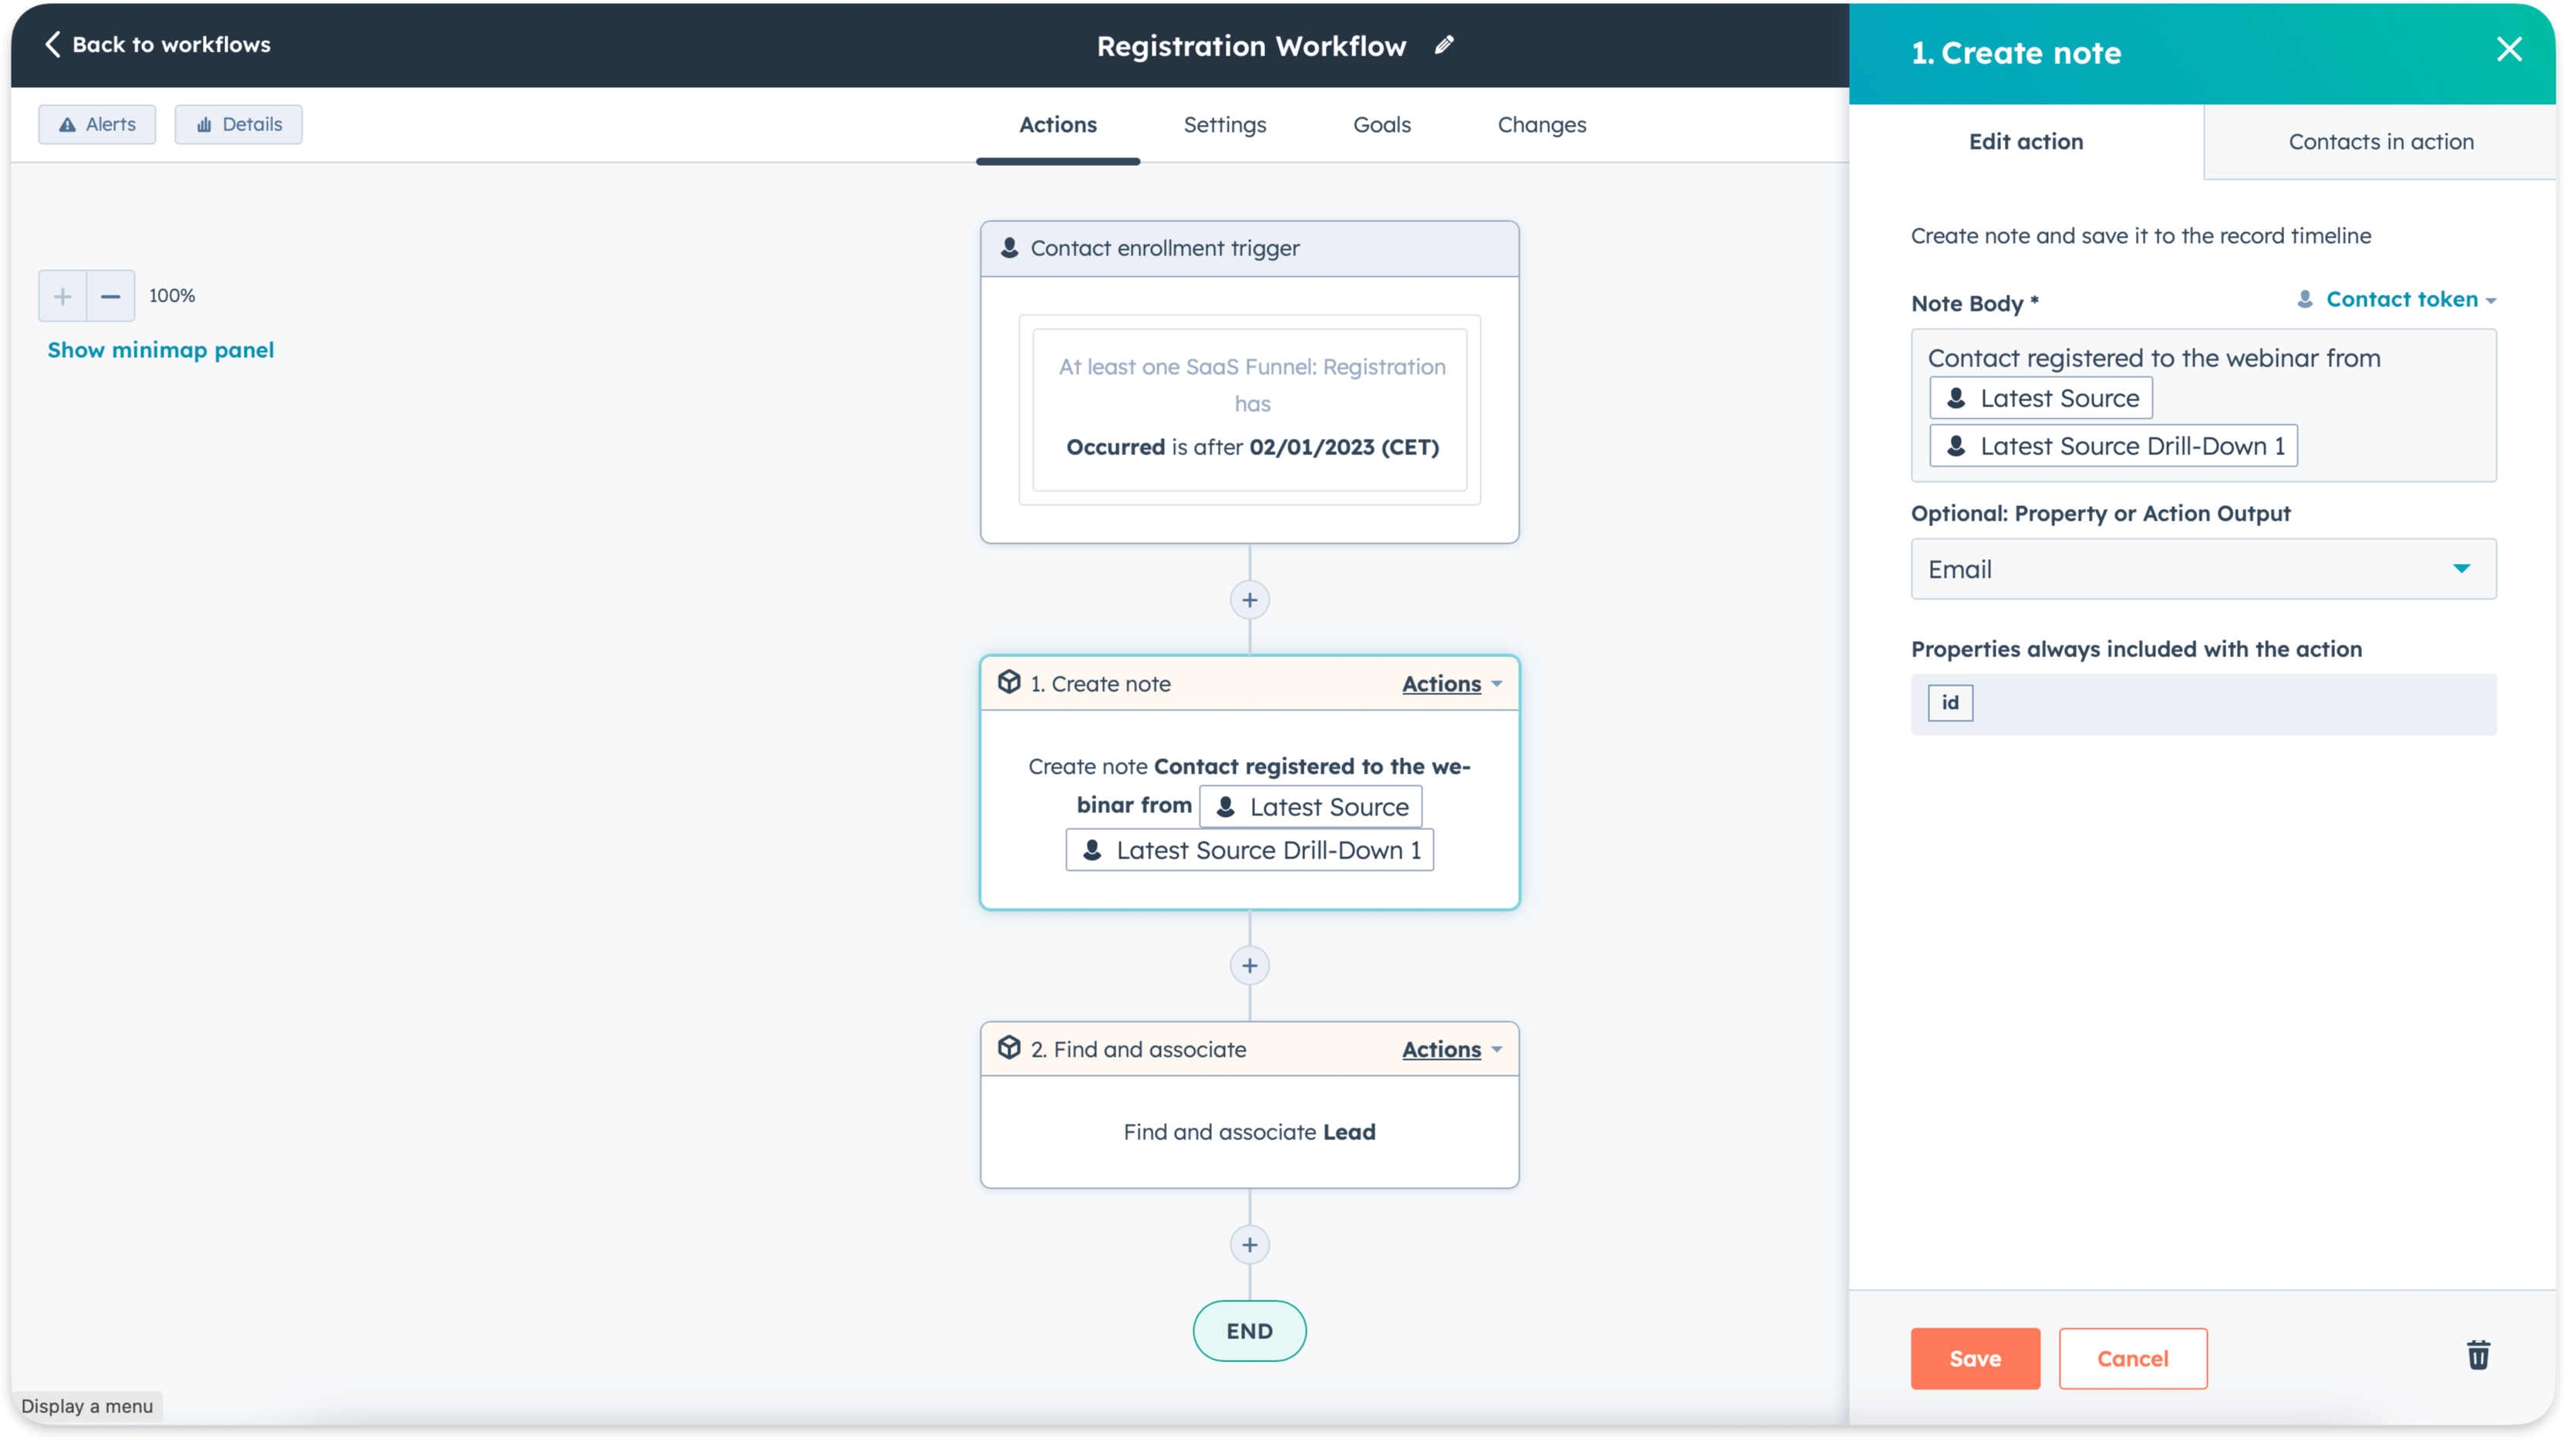Screen dimensions: 2568x1444
Task: Add action above the END node
Action: [x=1249, y=1245]
